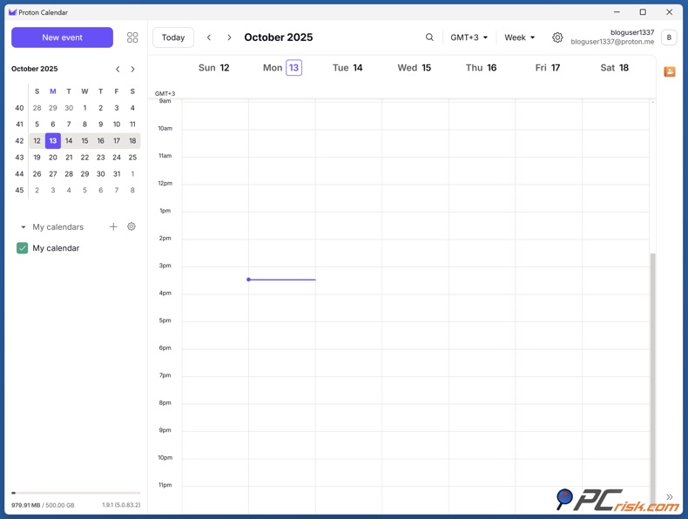
Task: Click the storage usage bar
Action: [x=76, y=493]
